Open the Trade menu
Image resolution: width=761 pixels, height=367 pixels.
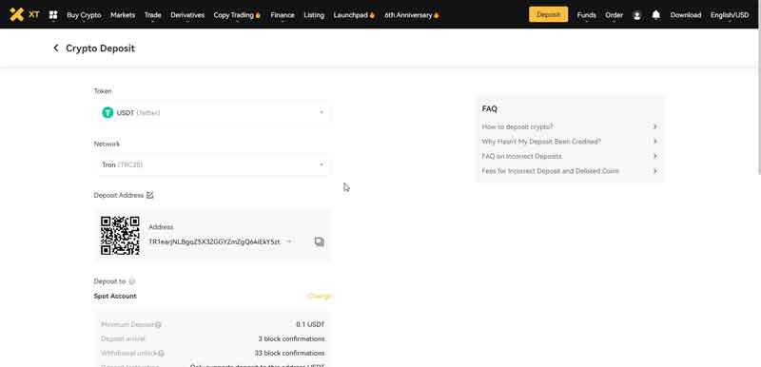click(x=153, y=15)
